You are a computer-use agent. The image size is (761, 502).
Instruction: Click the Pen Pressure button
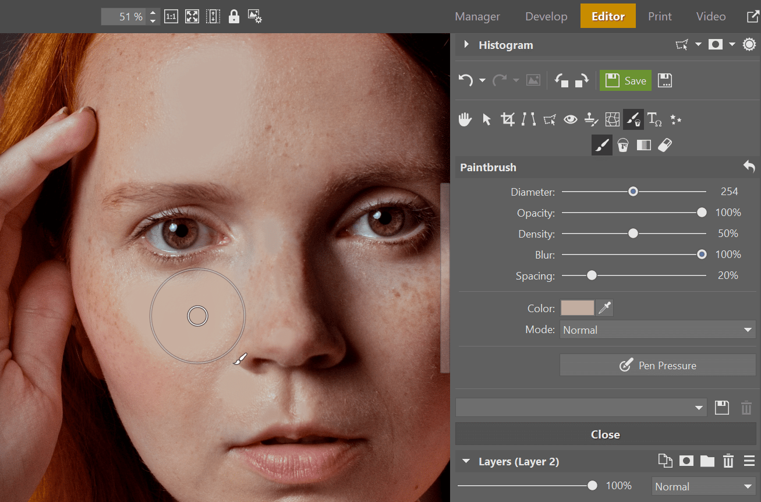coord(658,366)
